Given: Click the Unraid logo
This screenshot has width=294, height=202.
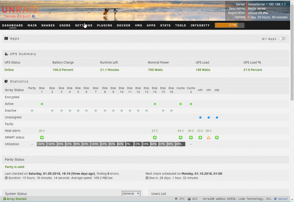Looking at the screenshot, I should pyautogui.click(x=20, y=9).
